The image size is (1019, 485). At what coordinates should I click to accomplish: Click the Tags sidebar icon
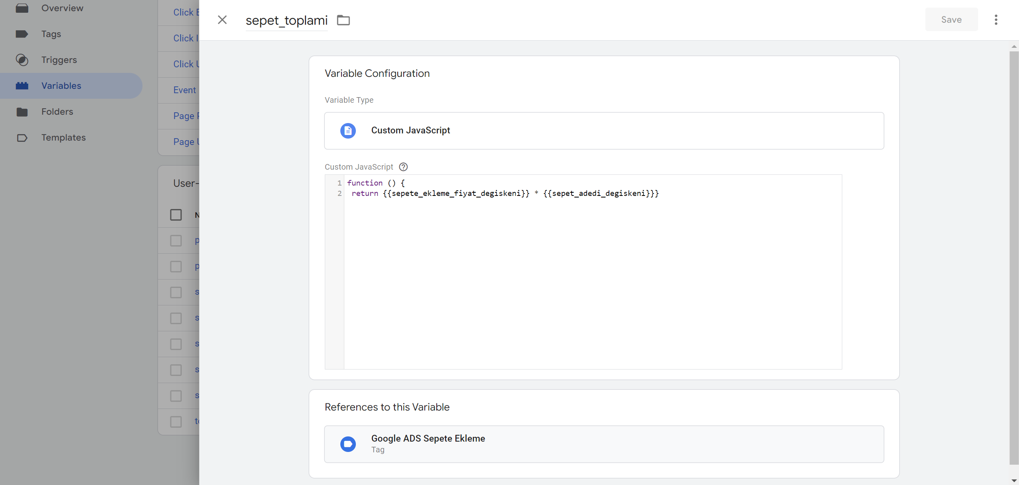pos(22,34)
